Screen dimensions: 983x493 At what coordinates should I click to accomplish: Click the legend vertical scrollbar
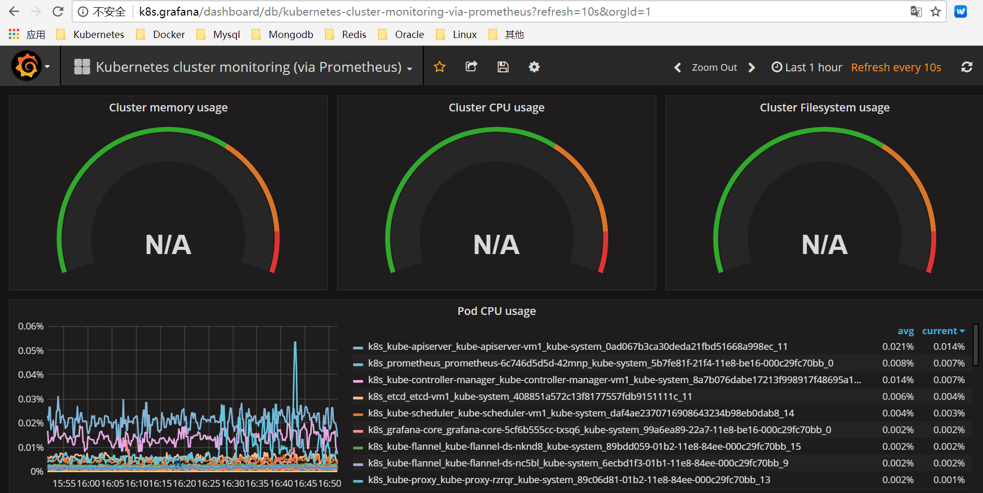click(x=975, y=345)
